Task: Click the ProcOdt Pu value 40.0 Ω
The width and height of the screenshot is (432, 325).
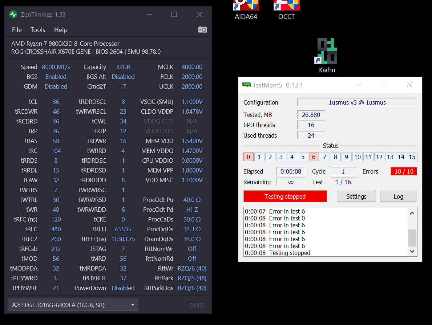Action: (x=192, y=200)
